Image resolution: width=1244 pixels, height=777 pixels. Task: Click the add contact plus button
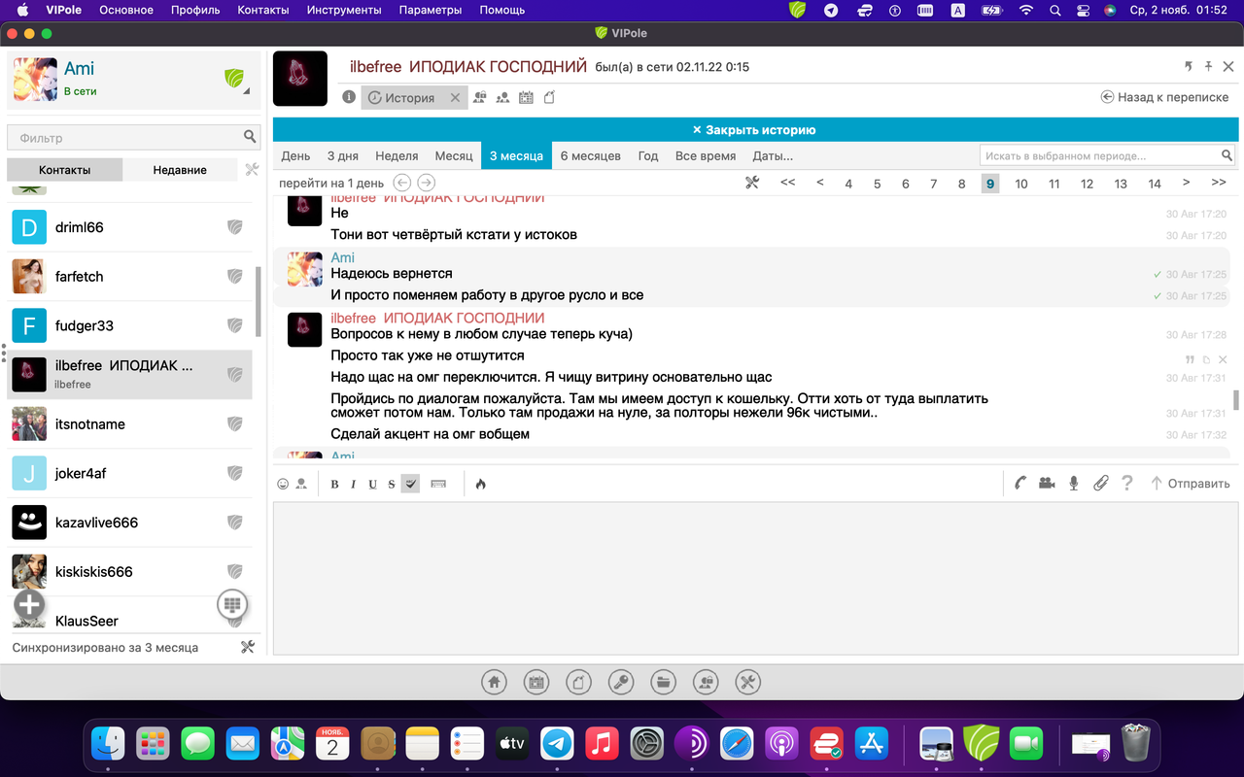point(29,604)
